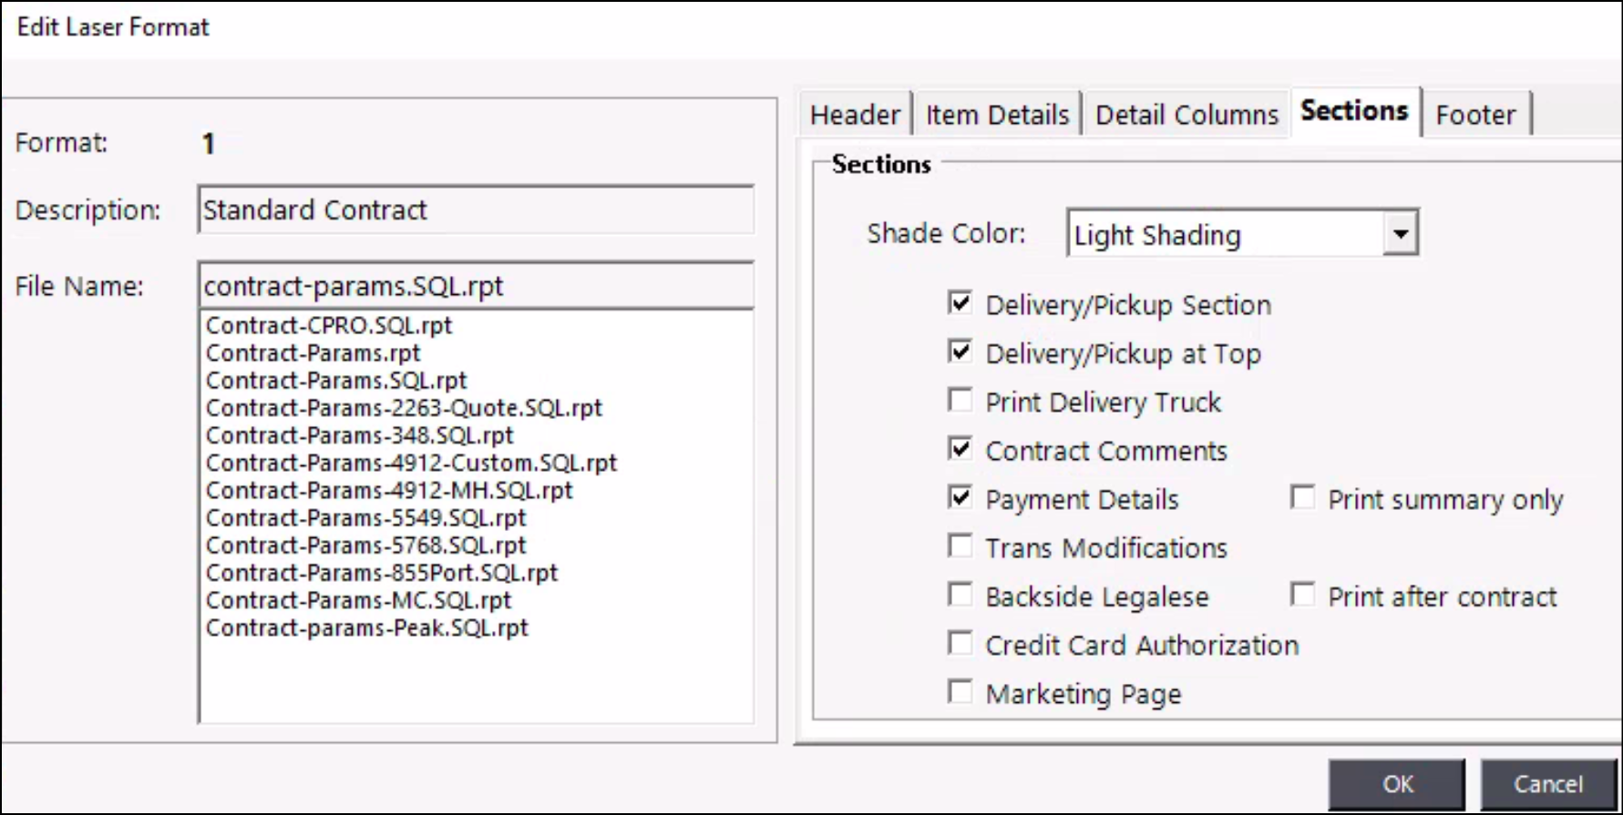Toggle the Payment Details checkbox

[960, 498]
